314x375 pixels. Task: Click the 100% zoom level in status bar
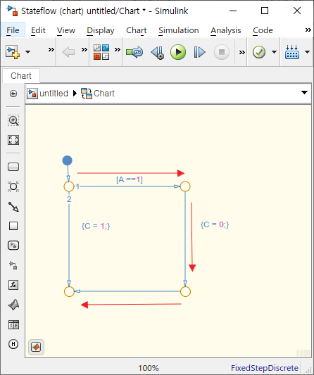149,368
